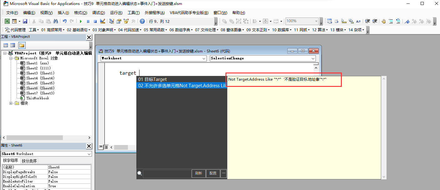Viewport: 440px width, 190px height.
Task: Switch to the 按字母序 properties tab
Action: [x=10, y=161]
